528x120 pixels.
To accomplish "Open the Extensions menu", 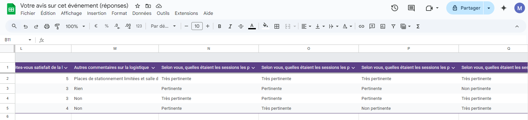I will coord(186,13).
